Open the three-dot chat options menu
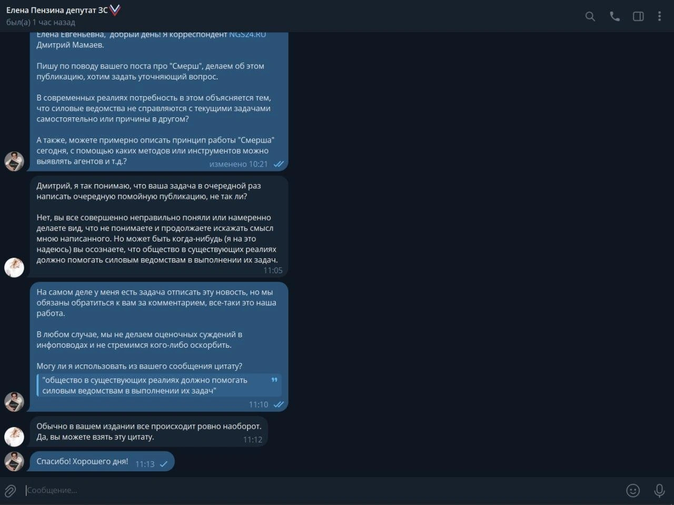Image resolution: width=674 pixels, height=505 pixels. (x=659, y=16)
